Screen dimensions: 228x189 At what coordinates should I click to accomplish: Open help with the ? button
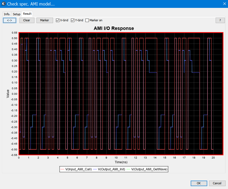tap(220, 20)
